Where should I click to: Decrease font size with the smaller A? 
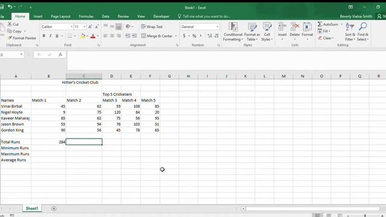[x=96, y=27]
